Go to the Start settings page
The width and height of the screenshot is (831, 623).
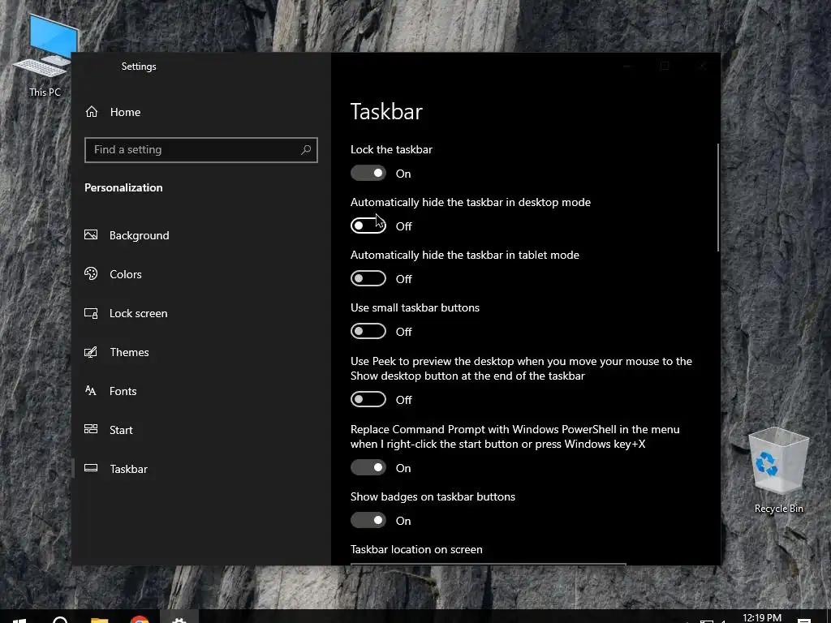(x=121, y=430)
